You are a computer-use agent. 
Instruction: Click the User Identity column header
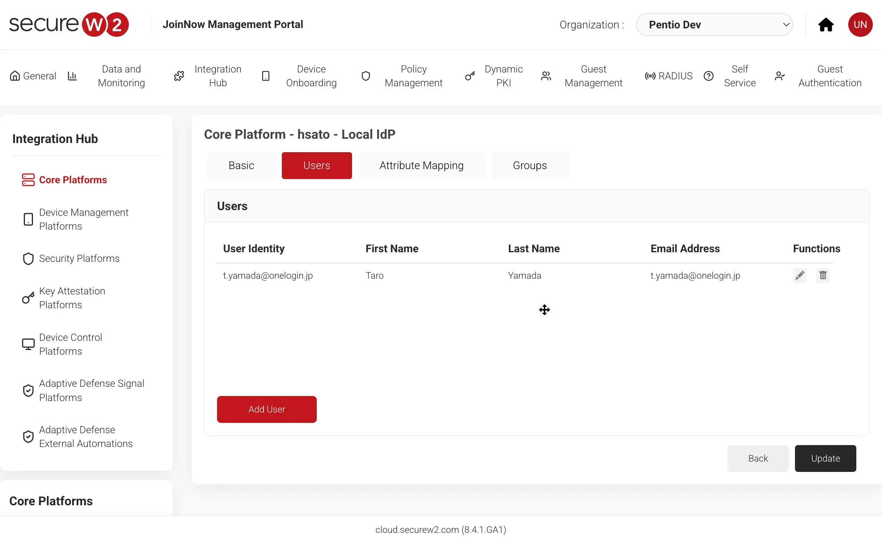pos(254,249)
